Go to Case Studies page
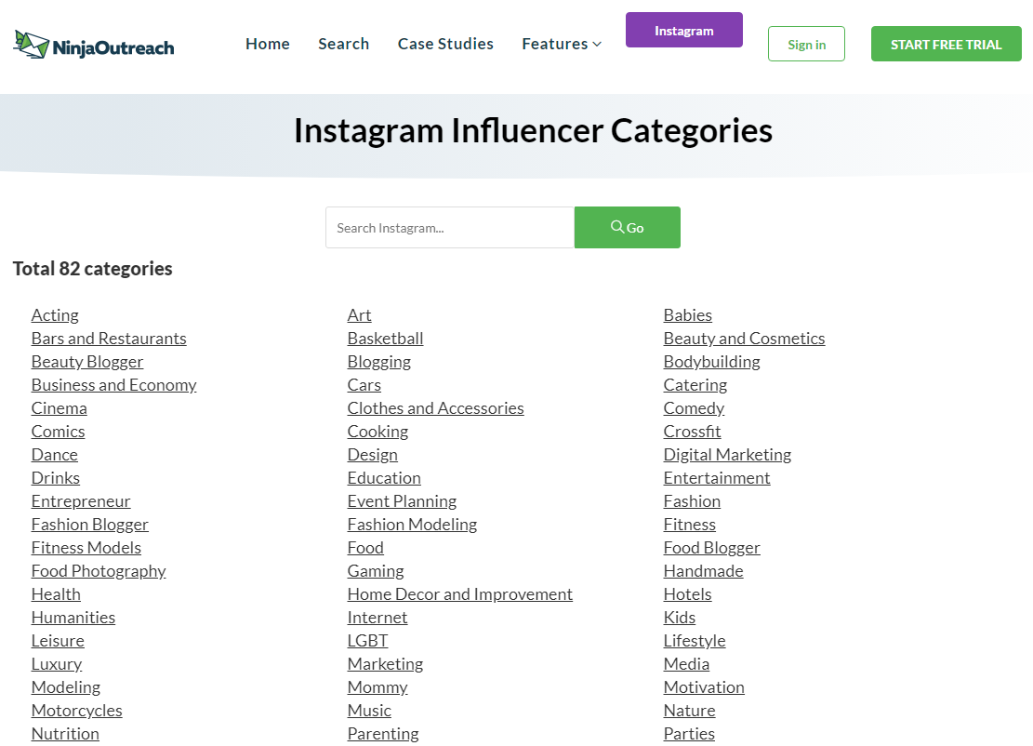This screenshot has width=1033, height=746. point(445,44)
